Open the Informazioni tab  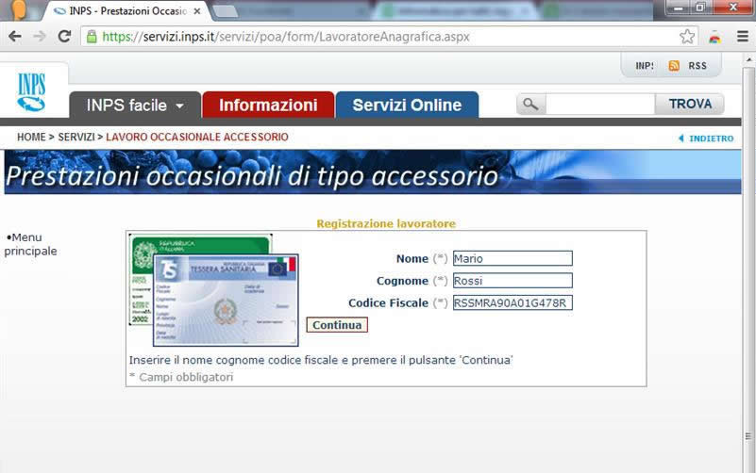tap(268, 106)
